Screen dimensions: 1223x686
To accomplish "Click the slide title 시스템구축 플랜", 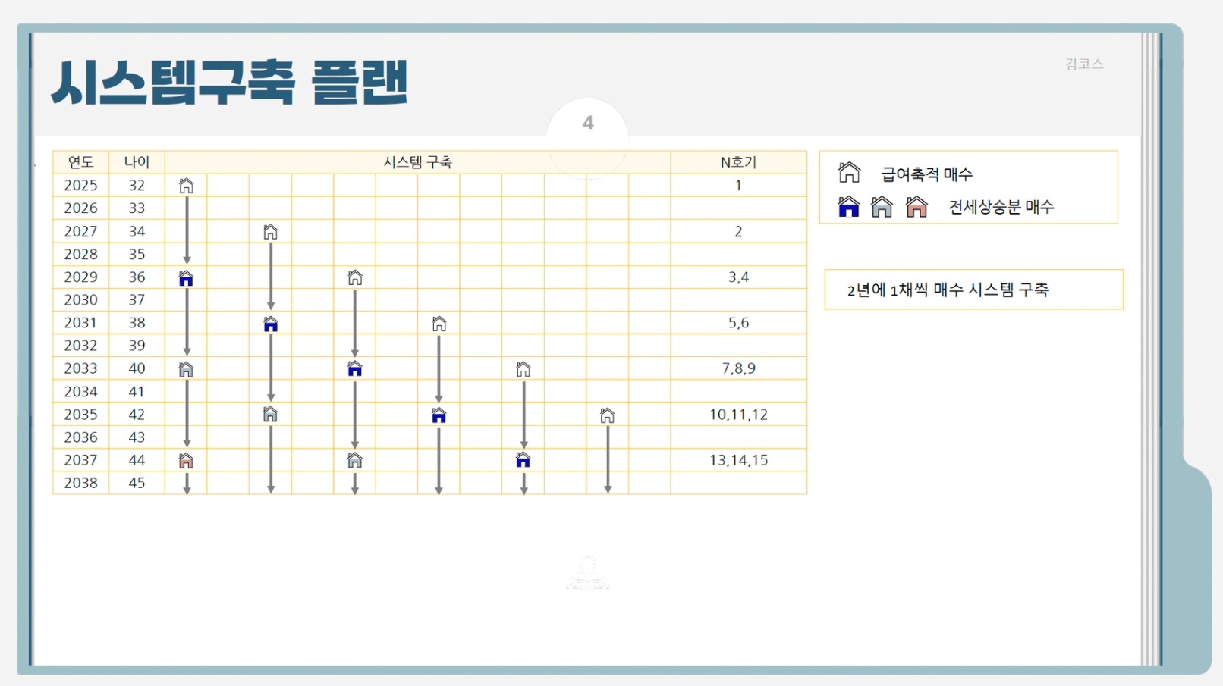I will pos(229,82).
